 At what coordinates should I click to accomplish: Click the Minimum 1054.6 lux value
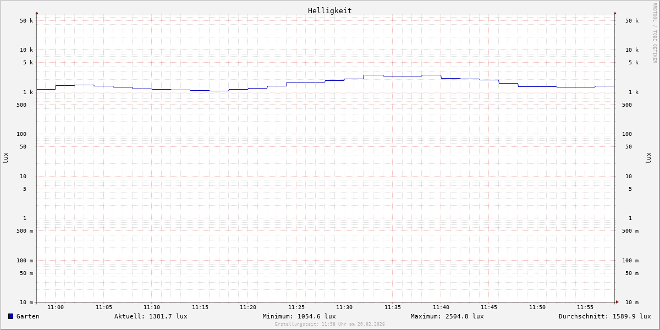[x=299, y=316]
